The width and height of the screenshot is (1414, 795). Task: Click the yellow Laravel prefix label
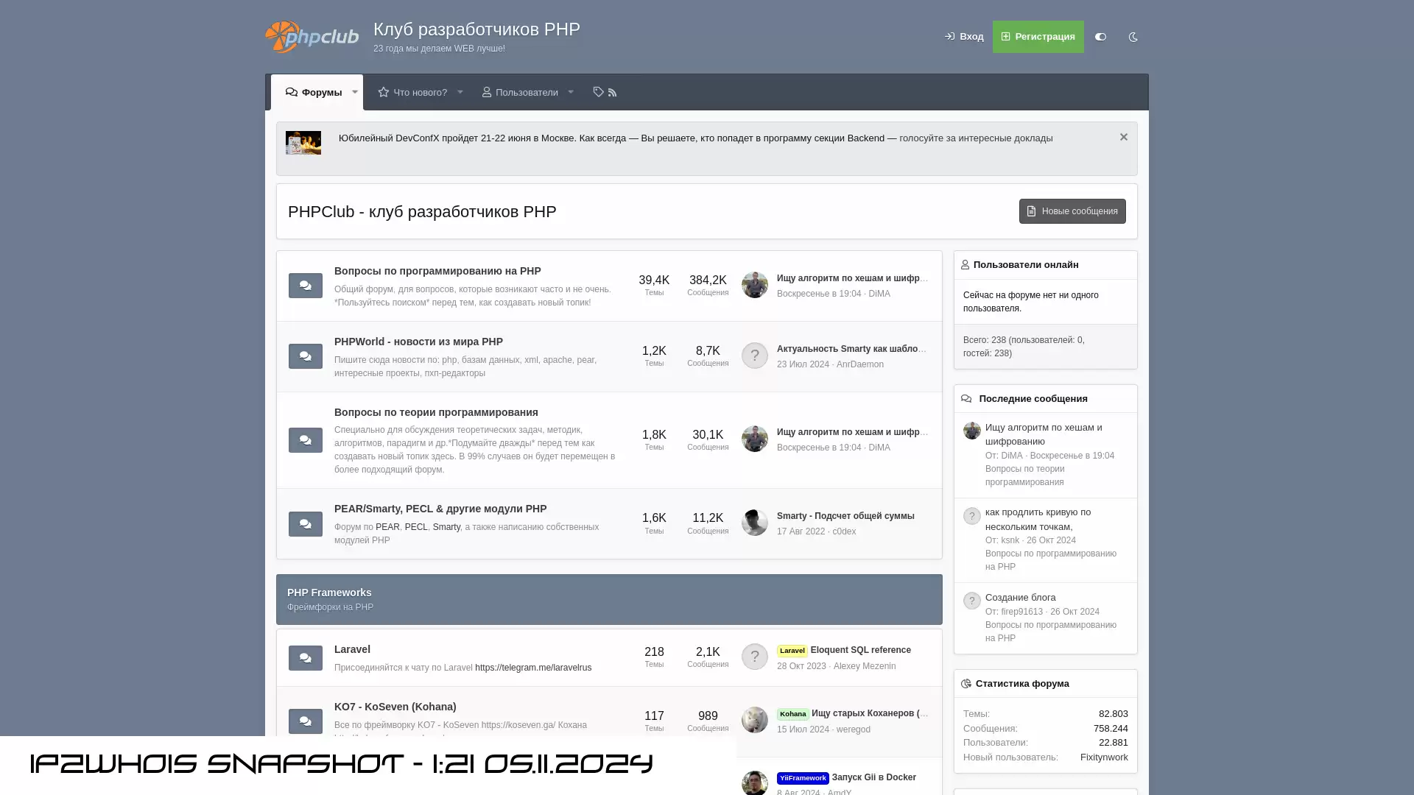click(x=792, y=651)
